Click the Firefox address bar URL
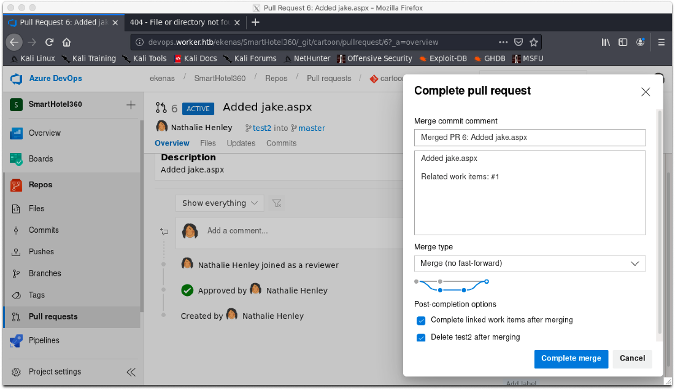 point(293,42)
